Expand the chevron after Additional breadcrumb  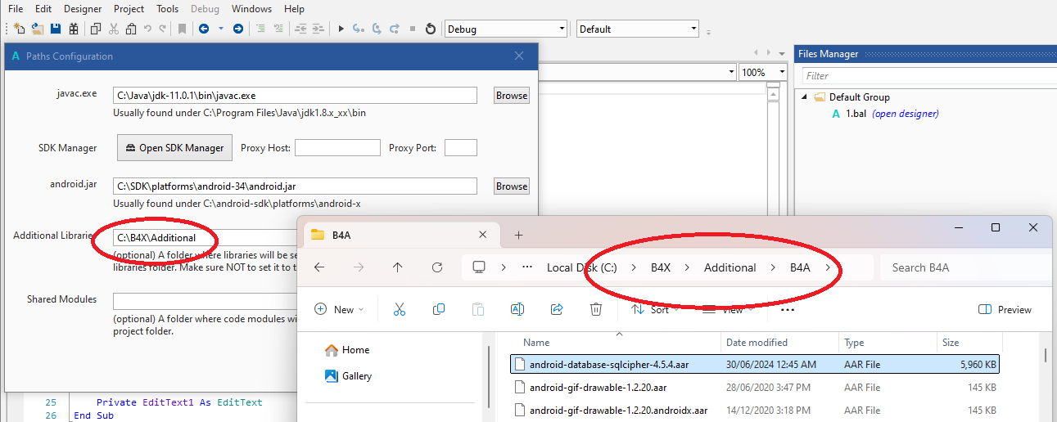[x=774, y=267]
